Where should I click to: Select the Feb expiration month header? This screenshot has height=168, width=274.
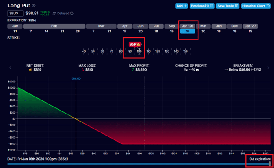pos(54,26)
